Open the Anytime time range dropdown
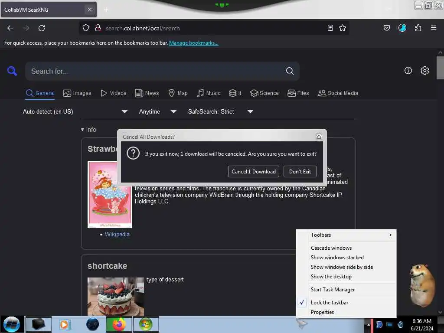The image size is (444, 333). (157, 111)
